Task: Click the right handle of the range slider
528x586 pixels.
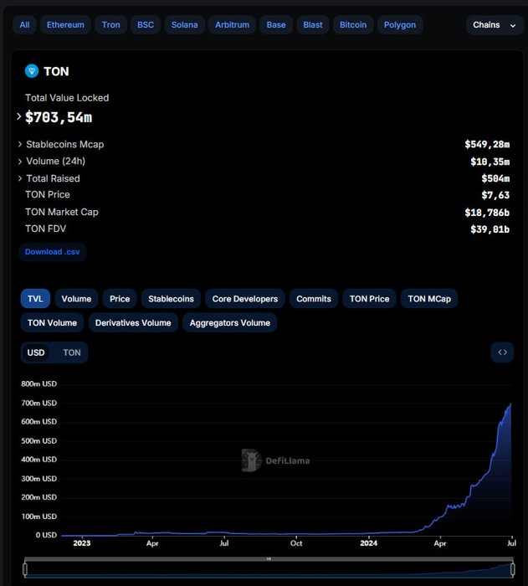Action: [513, 569]
